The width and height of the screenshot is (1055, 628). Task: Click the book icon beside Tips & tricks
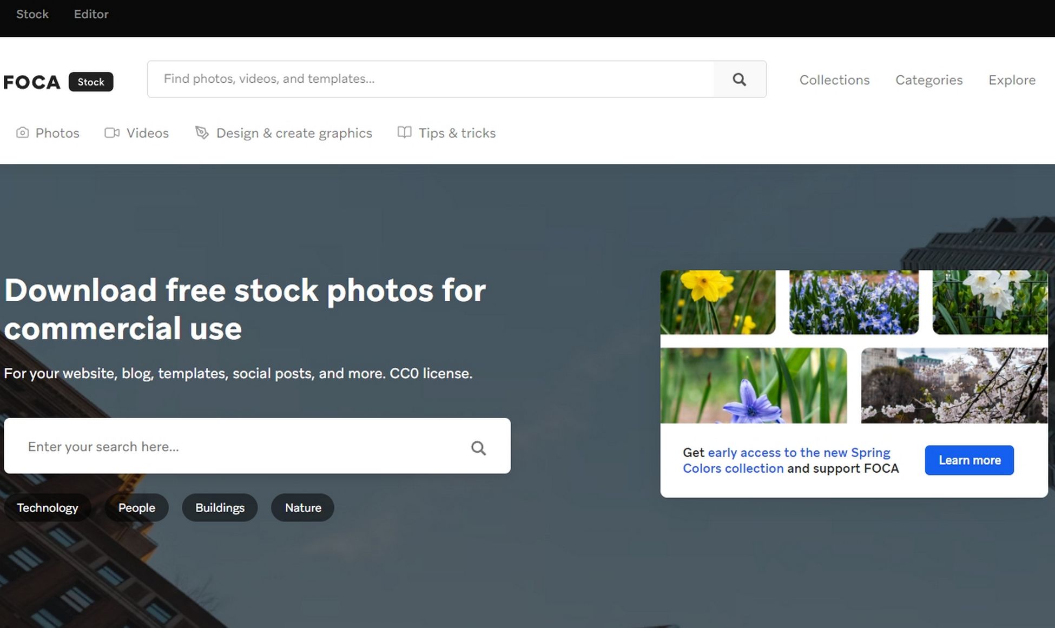tap(404, 133)
